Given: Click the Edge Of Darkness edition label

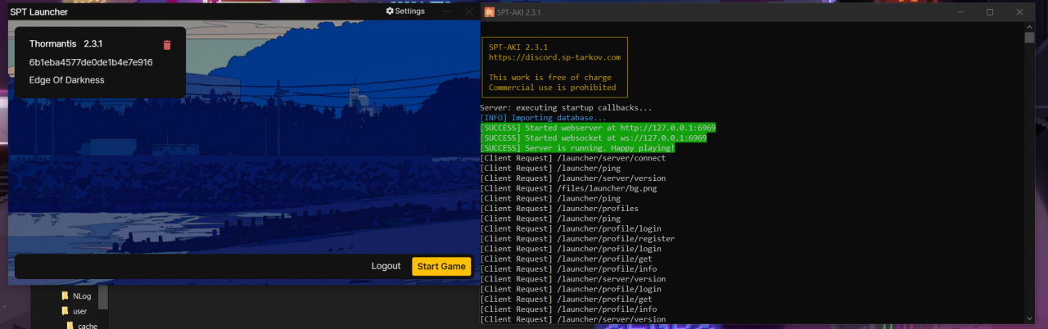Looking at the screenshot, I should pyautogui.click(x=66, y=80).
